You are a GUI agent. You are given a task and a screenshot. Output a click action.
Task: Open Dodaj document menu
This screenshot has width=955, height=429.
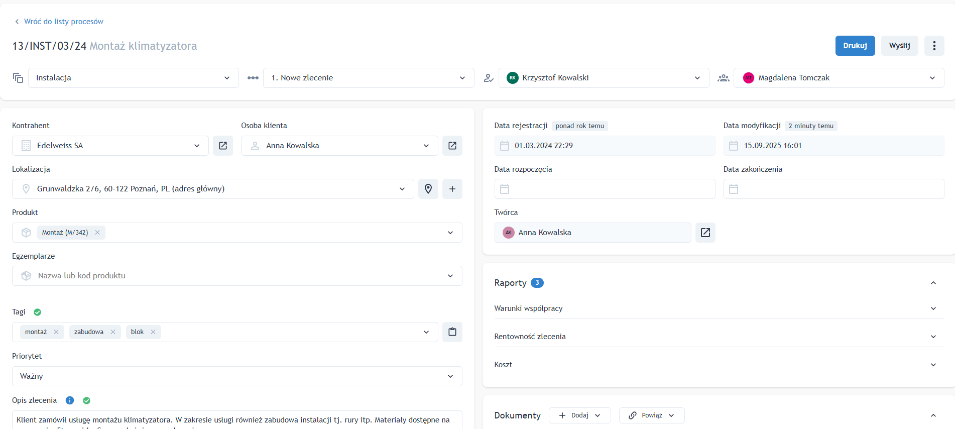pos(579,415)
